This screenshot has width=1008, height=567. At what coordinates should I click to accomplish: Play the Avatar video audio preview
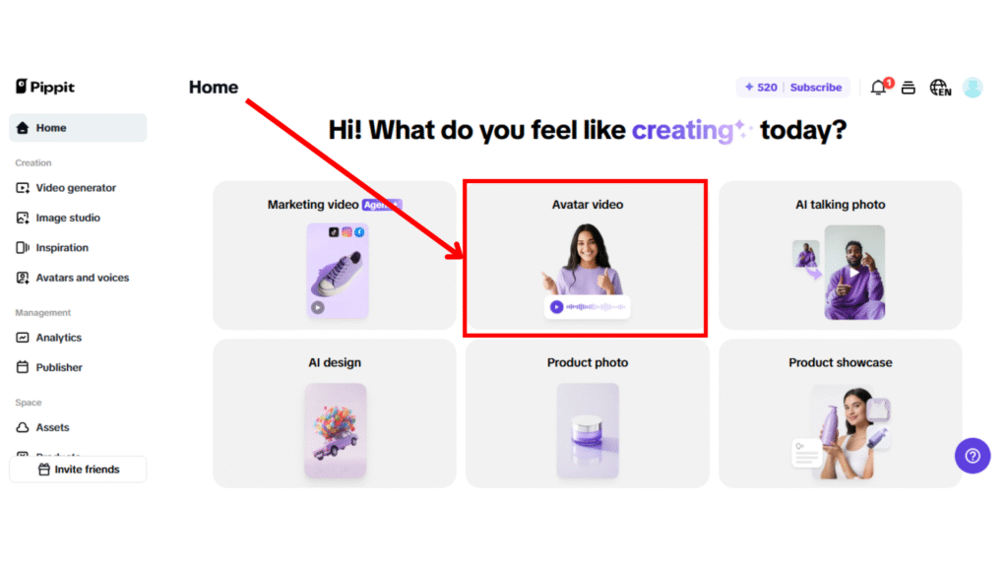click(x=557, y=307)
